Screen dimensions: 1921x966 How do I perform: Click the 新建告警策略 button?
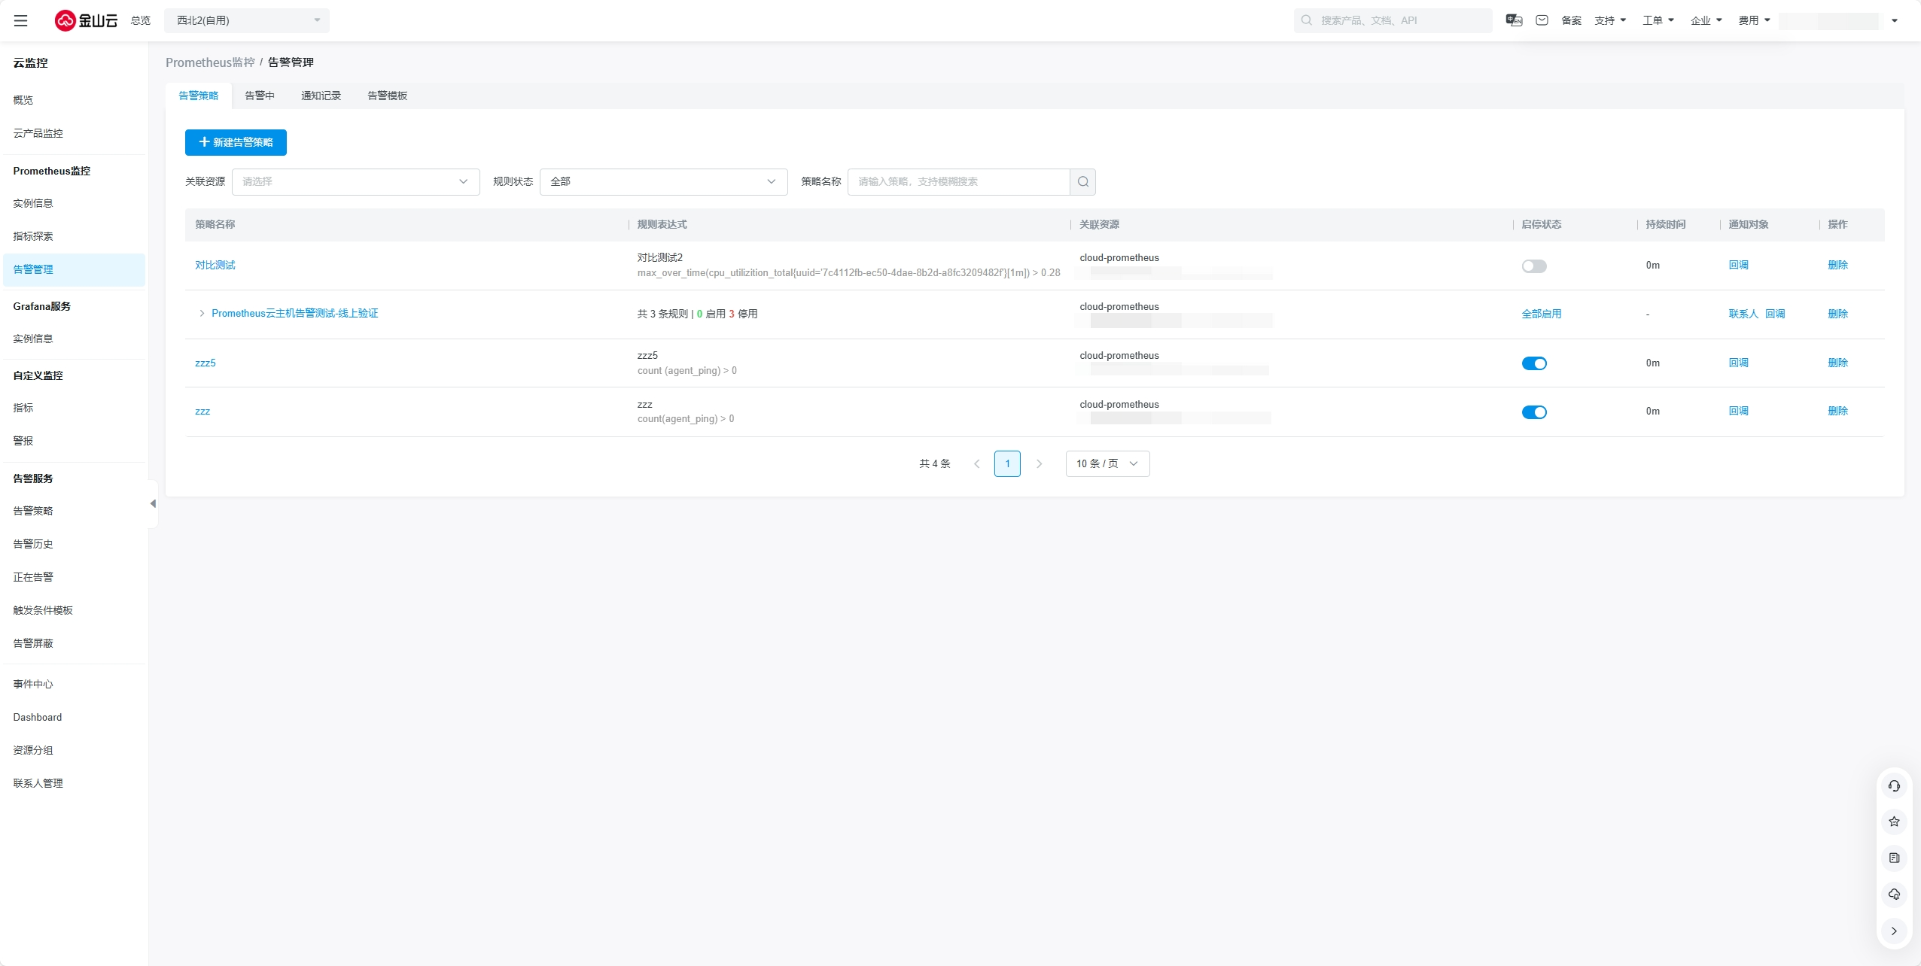click(236, 143)
